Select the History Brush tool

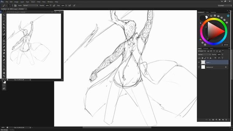(4, 44)
